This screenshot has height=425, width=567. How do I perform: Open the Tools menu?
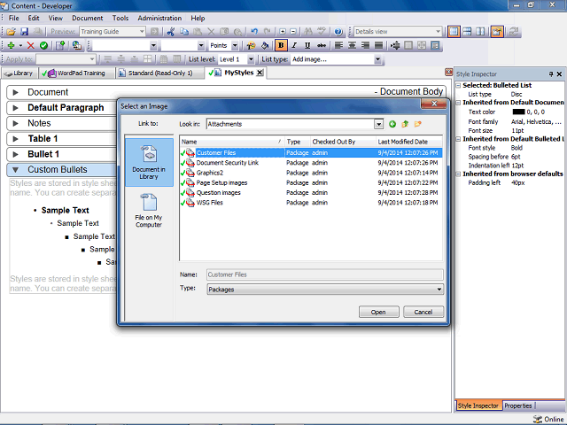coord(120,18)
